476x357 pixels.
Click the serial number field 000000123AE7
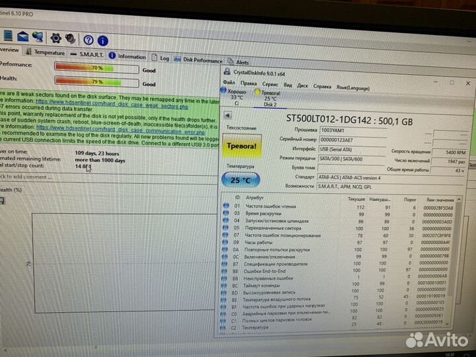[x=353, y=140]
